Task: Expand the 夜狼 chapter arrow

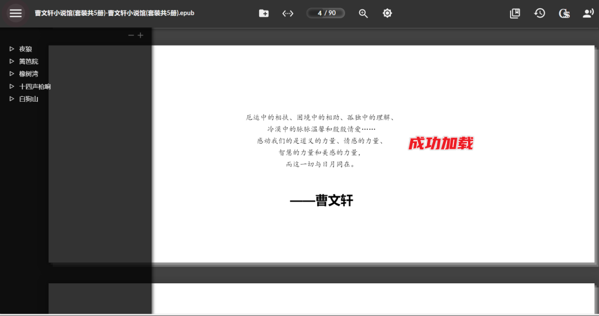Action: point(12,49)
